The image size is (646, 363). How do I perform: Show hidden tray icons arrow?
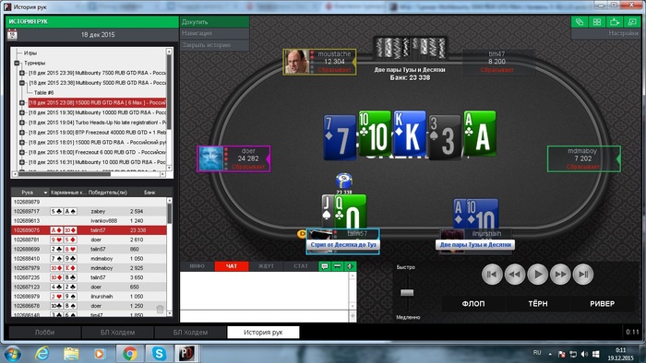click(550, 354)
